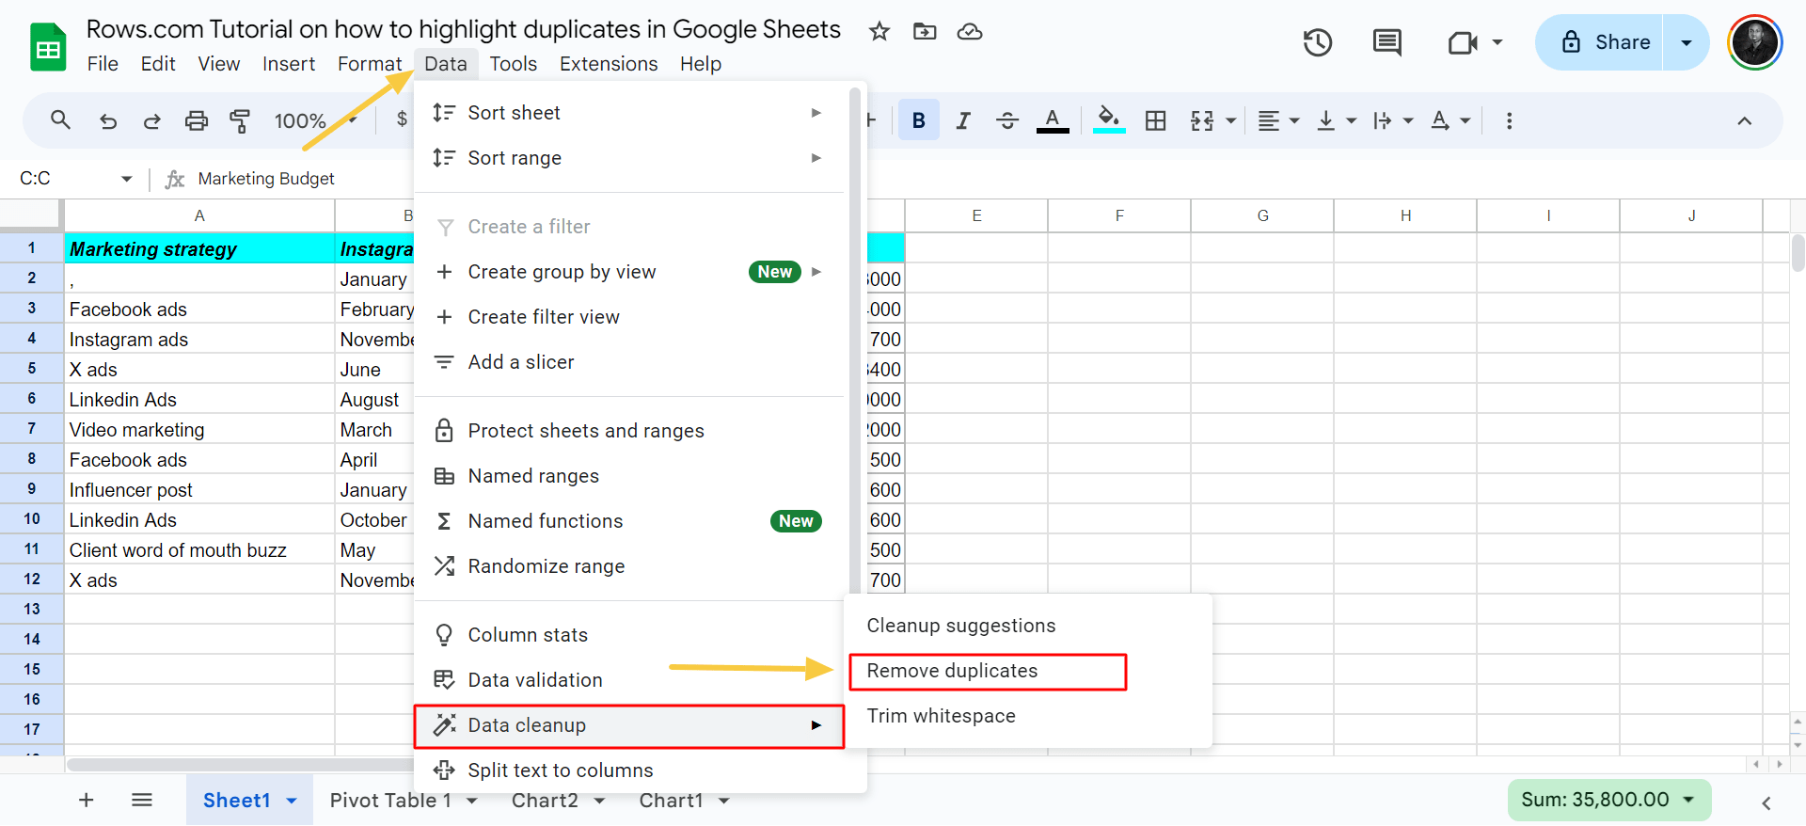Open horizontal align dropdown
Viewport: 1806px width, 826px height.
pos(1279,120)
